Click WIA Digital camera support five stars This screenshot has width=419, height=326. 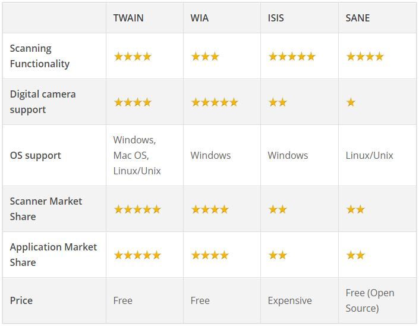point(215,102)
